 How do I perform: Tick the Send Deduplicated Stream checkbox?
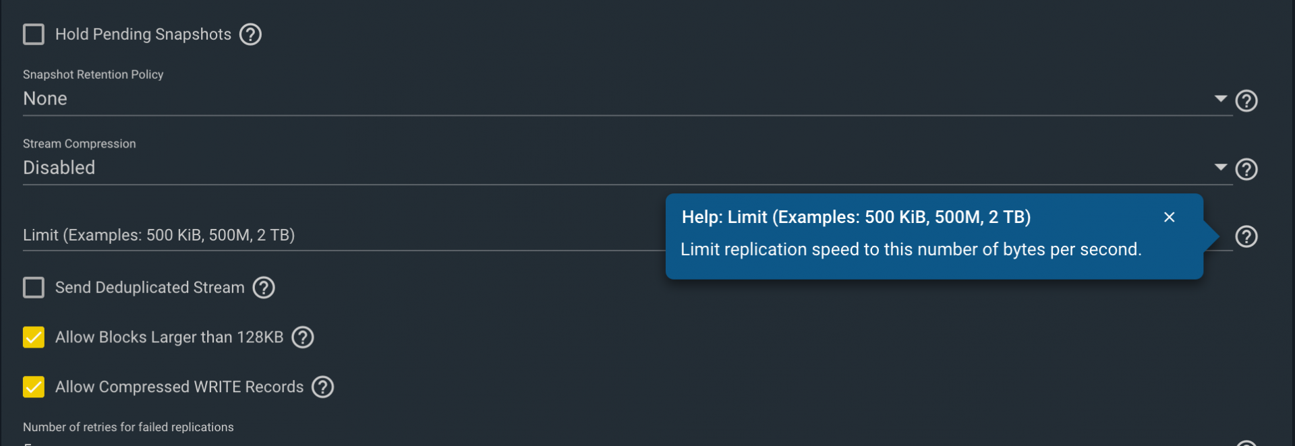click(34, 288)
